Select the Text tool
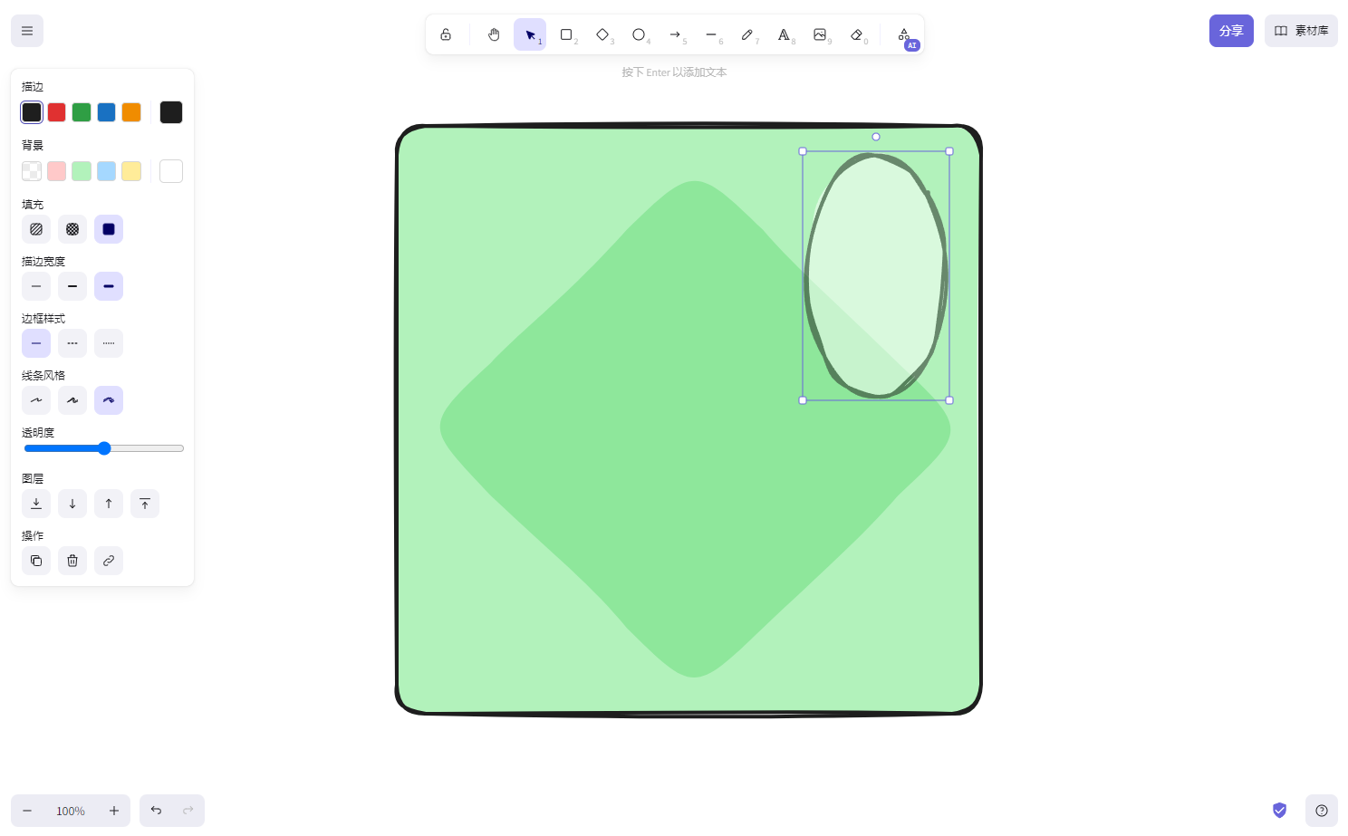The width and height of the screenshot is (1348, 836). (x=784, y=34)
